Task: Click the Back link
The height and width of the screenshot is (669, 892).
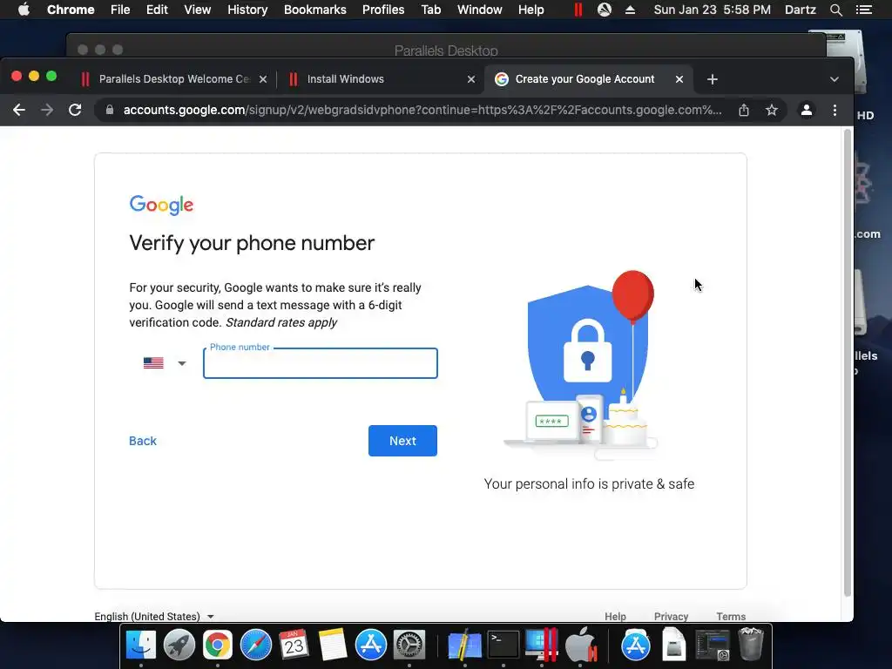Action: 143,441
